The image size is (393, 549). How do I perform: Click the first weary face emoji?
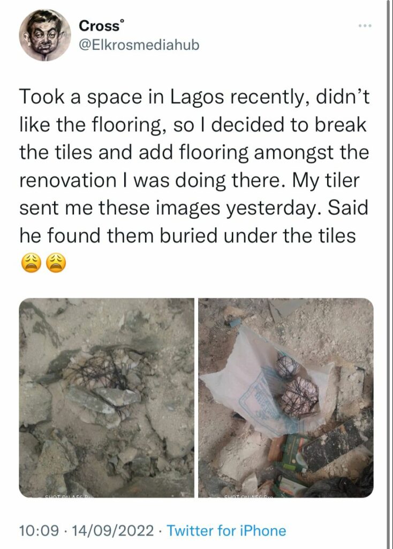31,263
